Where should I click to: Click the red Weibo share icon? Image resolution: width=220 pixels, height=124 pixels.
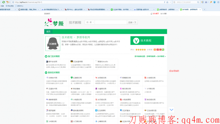(x=158, y=50)
